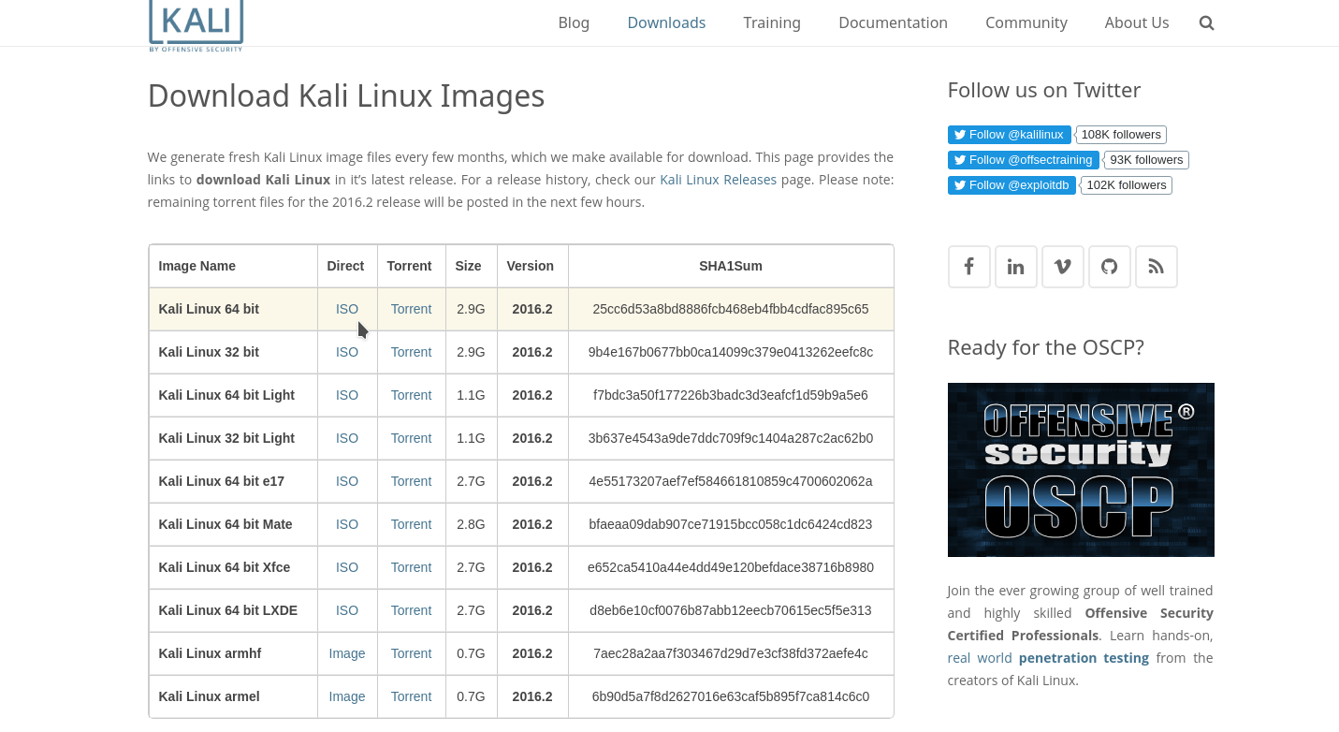The height and width of the screenshot is (732, 1339).
Task: Open the RSS feed icon
Action: pyautogui.click(x=1156, y=267)
